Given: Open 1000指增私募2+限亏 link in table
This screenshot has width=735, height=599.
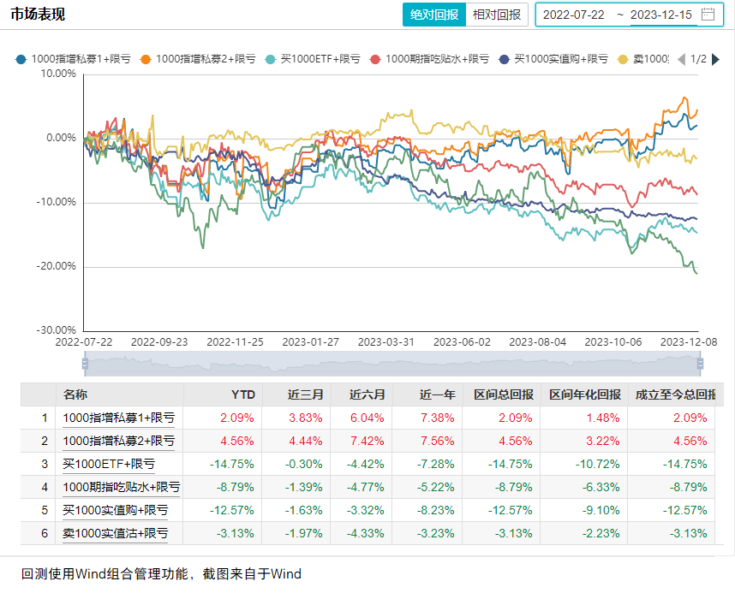Looking at the screenshot, I should (119, 441).
